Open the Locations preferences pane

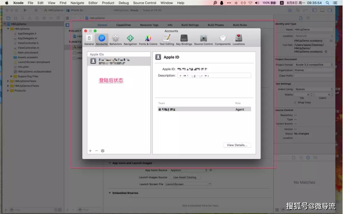pos(239,40)
